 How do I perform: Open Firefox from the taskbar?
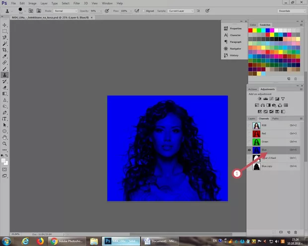point(40,241)
